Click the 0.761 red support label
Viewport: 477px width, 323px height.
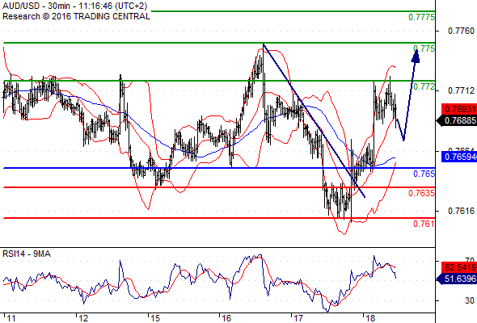pyautogui.click(x=424, y=224)
